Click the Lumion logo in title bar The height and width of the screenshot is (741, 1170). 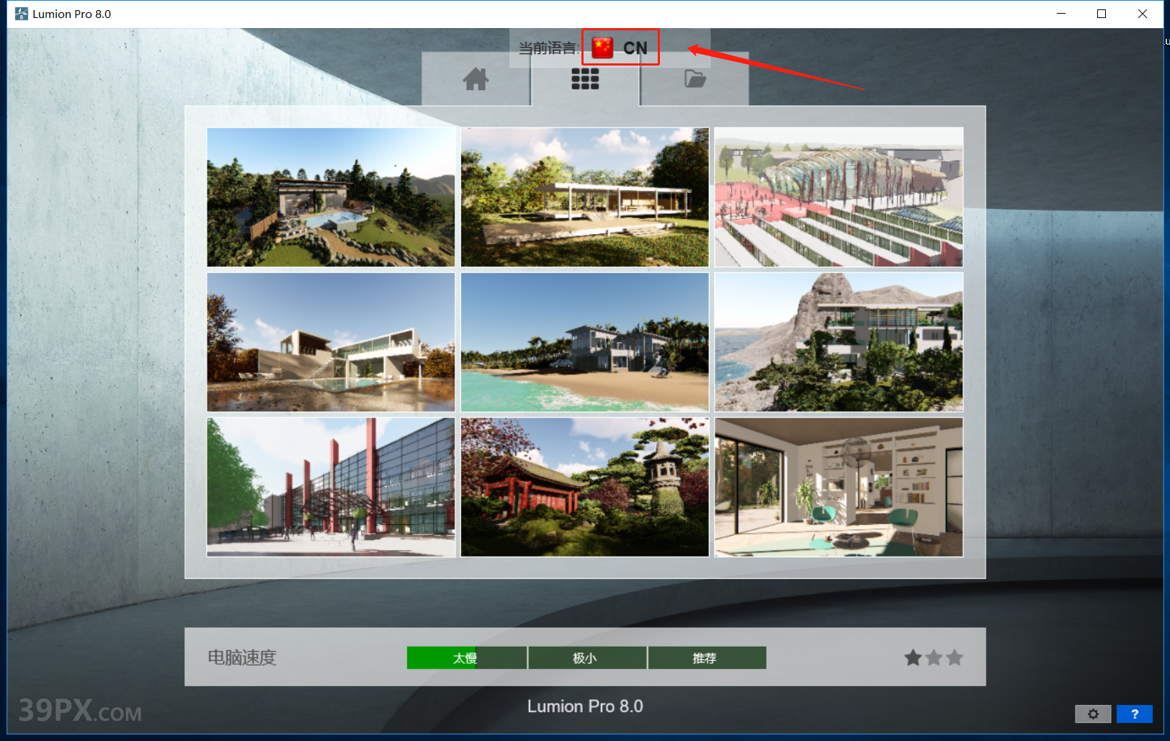tap(21, 14)
